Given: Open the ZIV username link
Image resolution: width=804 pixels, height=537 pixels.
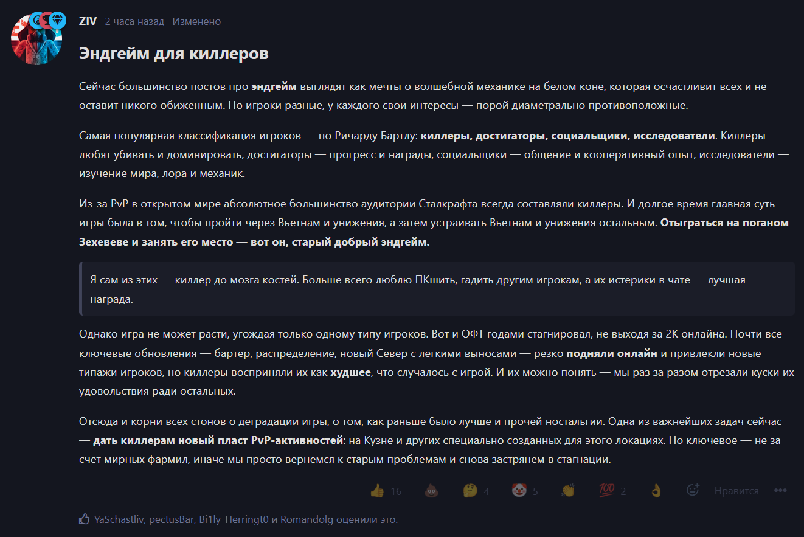Looking at the screenshot, I should click(88, 21).
